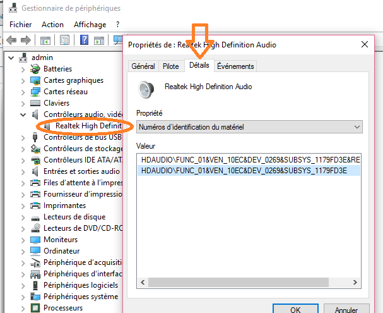Click the speaker icon in the properties dialog
This screenshot has width=383, height=313.
point(146,90)
